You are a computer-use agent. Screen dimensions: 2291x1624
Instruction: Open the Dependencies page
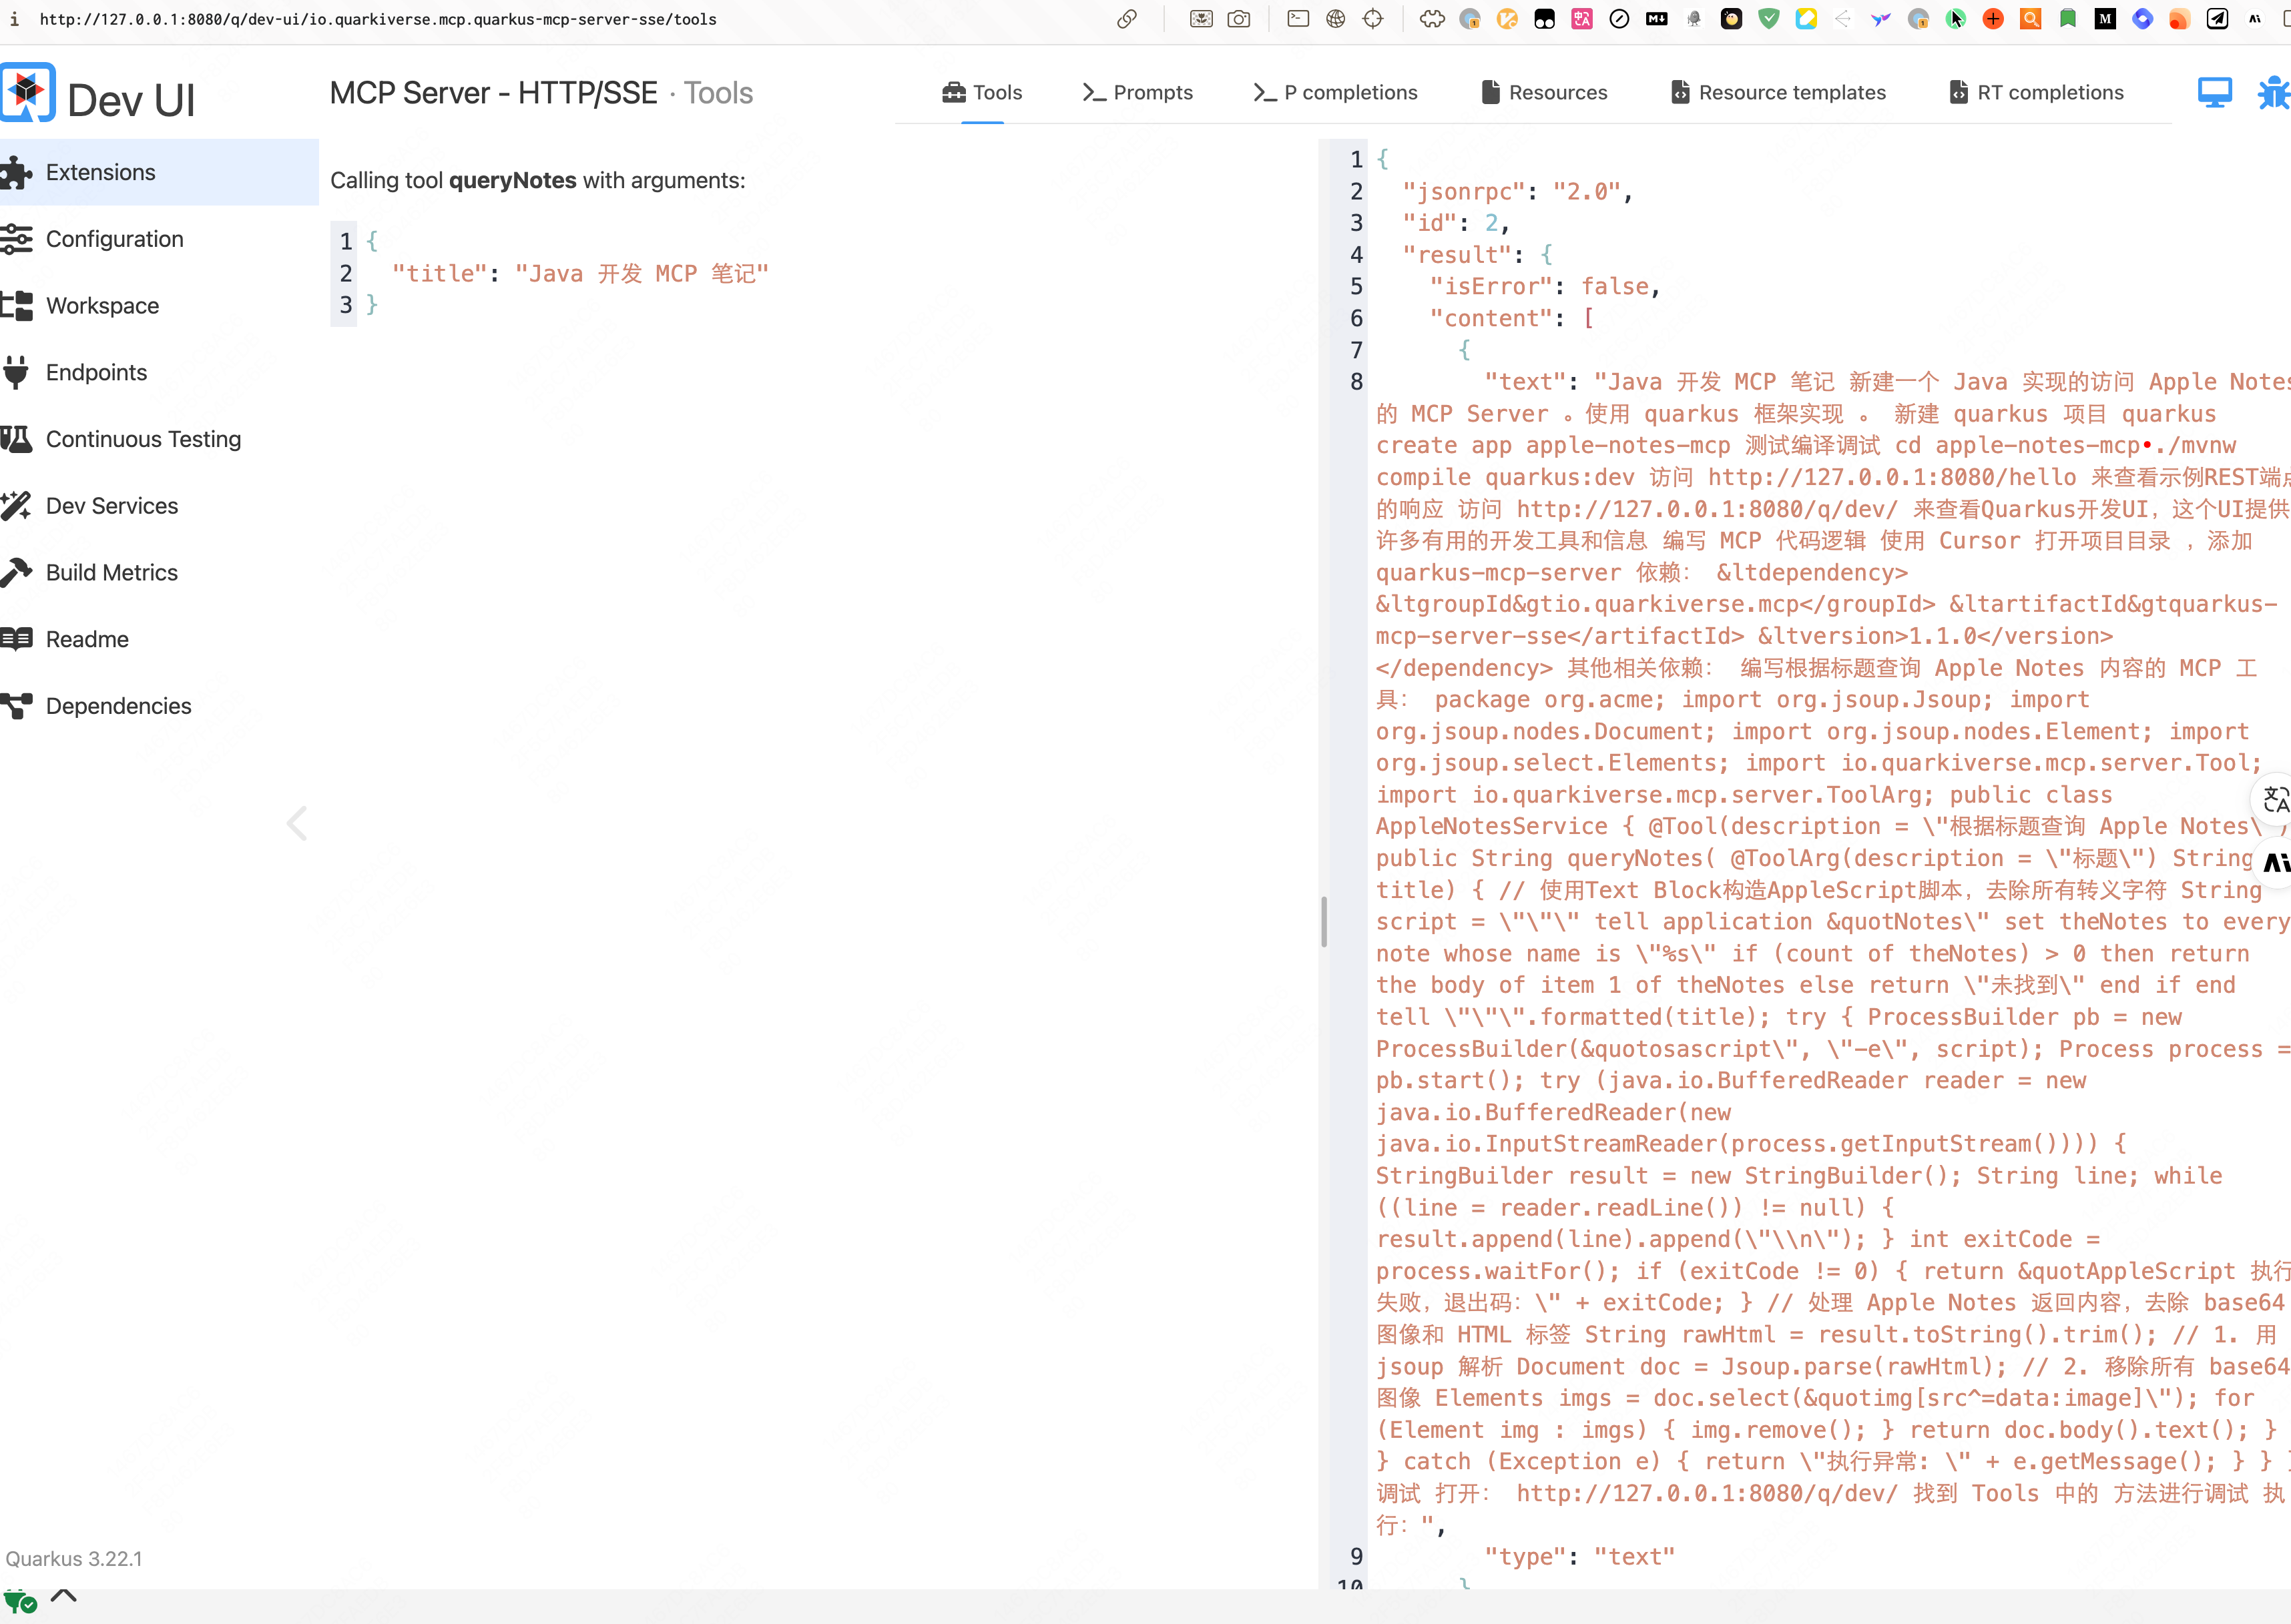tap(159, 706)
